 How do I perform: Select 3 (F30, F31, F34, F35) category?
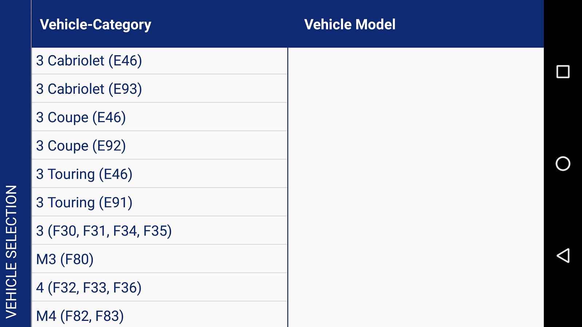click(160, 230)
